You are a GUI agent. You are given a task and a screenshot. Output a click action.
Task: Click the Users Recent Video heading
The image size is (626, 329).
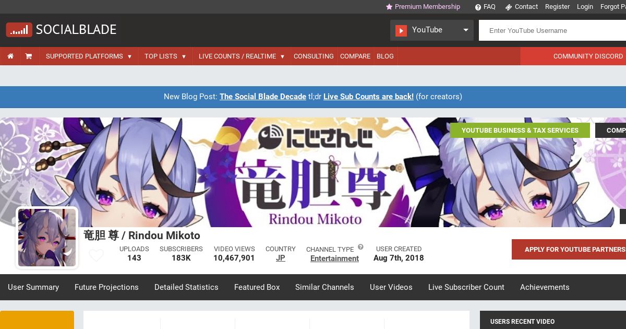[522, 322]
